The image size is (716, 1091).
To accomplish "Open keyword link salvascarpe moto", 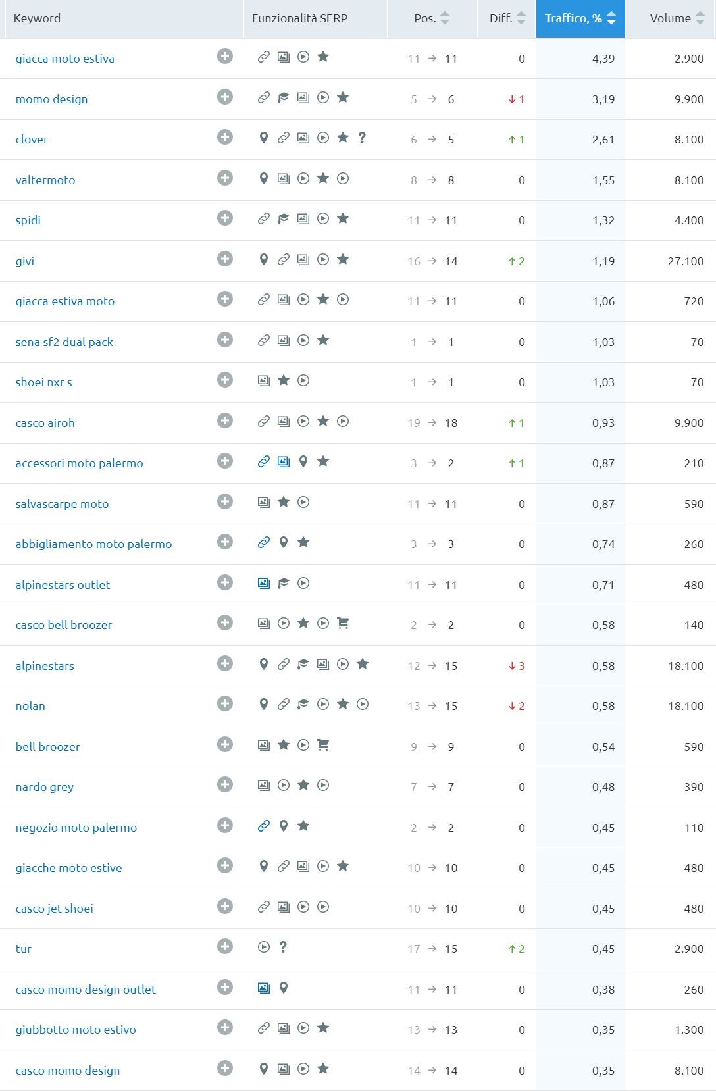I will 63,504.
